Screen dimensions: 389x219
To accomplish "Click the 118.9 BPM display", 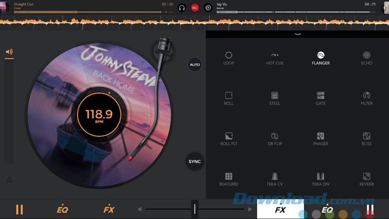I will [99, 115].
